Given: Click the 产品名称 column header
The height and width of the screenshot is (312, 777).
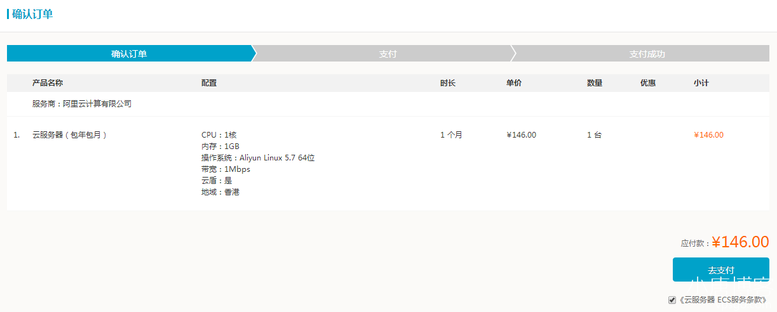Looking at the screenshot, I should [x=48, y=83].
